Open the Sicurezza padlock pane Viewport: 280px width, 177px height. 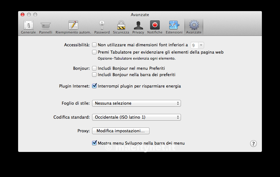(121, 27)
